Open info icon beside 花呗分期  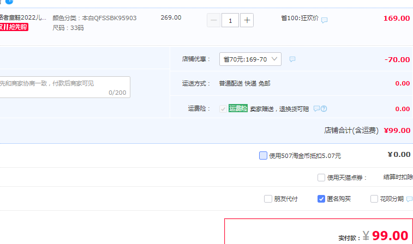(x=409, y=199)
